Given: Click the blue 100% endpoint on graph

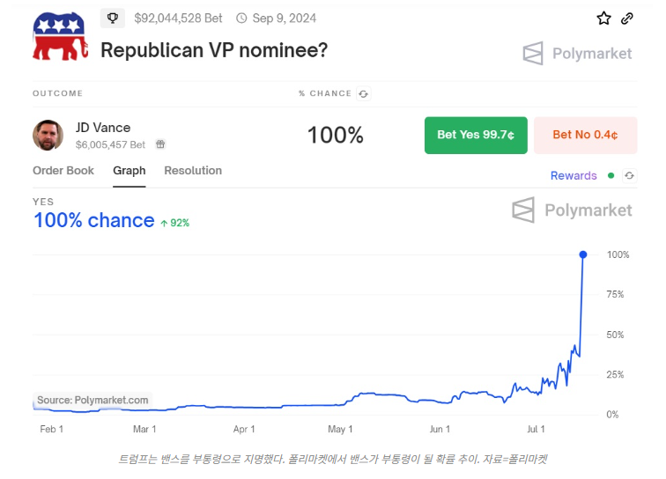Looking at the screenshot, I should pyautogui.click(x=583, y=254).
